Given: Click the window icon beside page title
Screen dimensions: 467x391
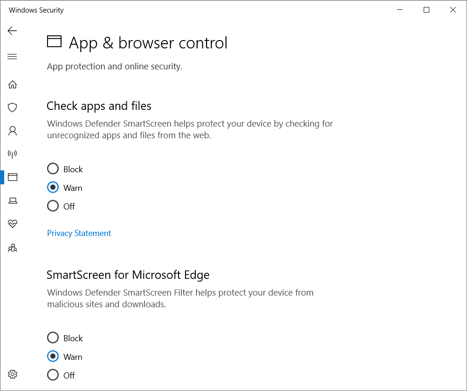Looking at the screenshot, I should coord(54,41).
